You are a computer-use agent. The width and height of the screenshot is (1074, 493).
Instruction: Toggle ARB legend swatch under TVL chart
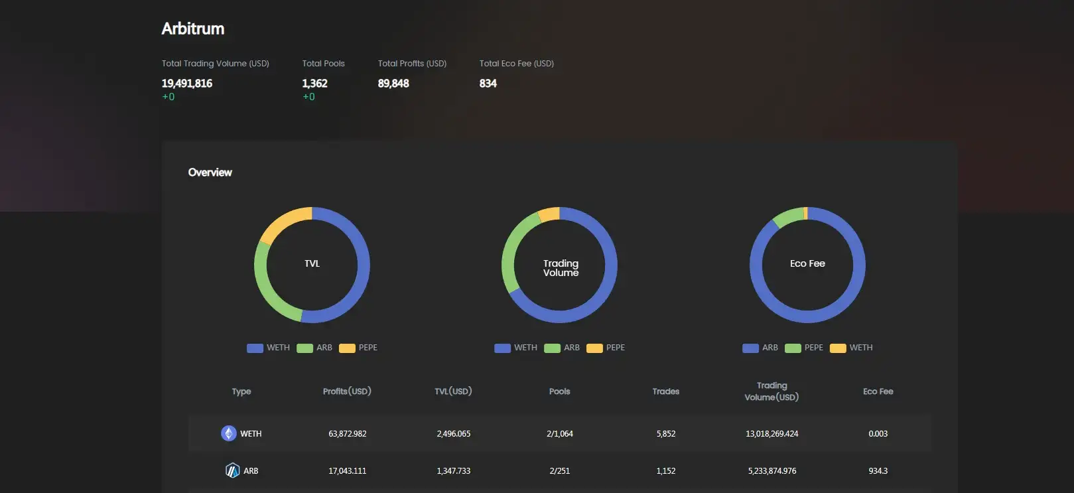pyautogui.click(x=304, y=348)
